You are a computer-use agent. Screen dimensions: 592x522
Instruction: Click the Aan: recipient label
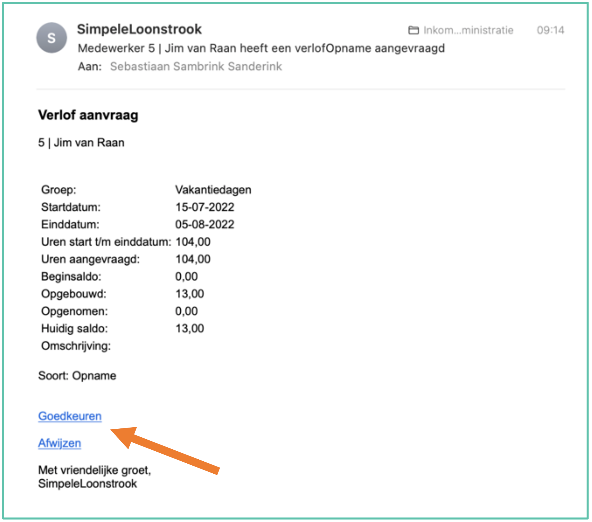pos(90,67)
